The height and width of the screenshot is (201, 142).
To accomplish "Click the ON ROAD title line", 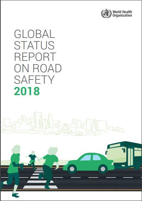I will pyautogui.click(x=38, y=68).
